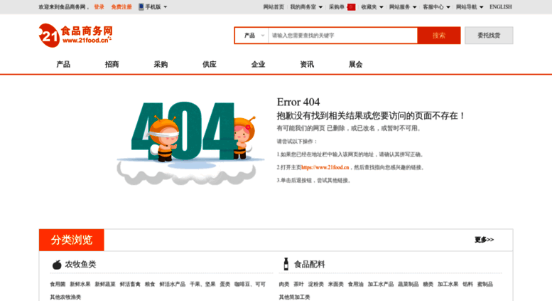
Task: Open the 新鲜水果 category
Action: (80, 284)
